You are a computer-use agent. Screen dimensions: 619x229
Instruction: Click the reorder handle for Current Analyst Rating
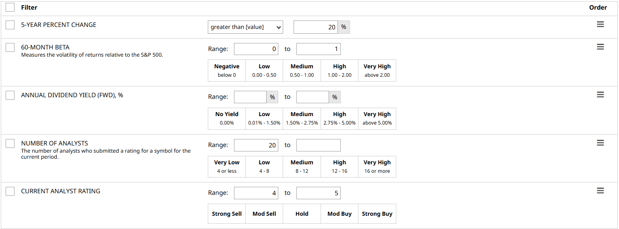[x=600, y=191]
